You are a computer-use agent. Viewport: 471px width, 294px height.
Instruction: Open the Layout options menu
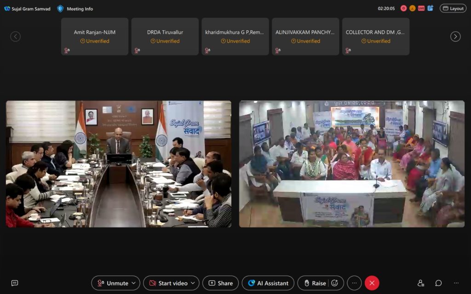coord(453,8)
